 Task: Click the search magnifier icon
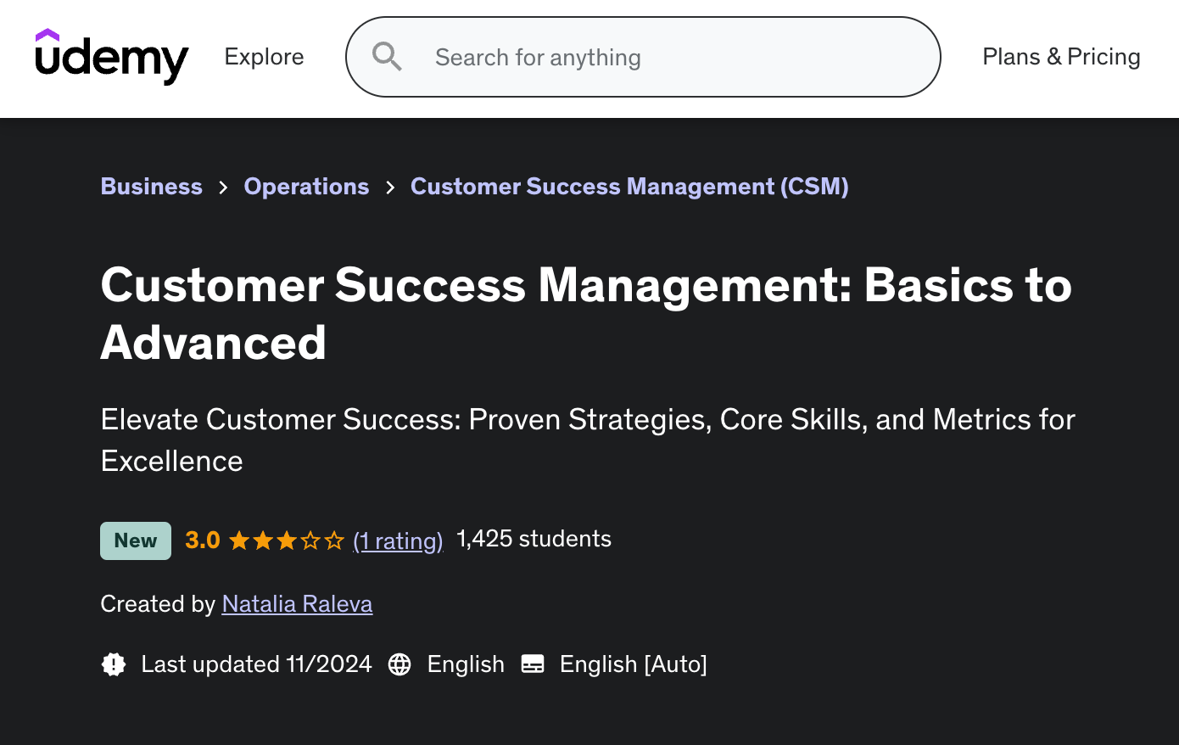387,57
